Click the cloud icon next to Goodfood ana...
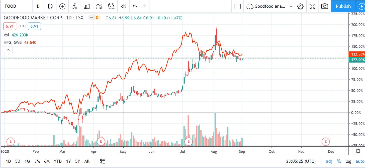This screenshot has width=365, height=168. [x=249, y=6]
